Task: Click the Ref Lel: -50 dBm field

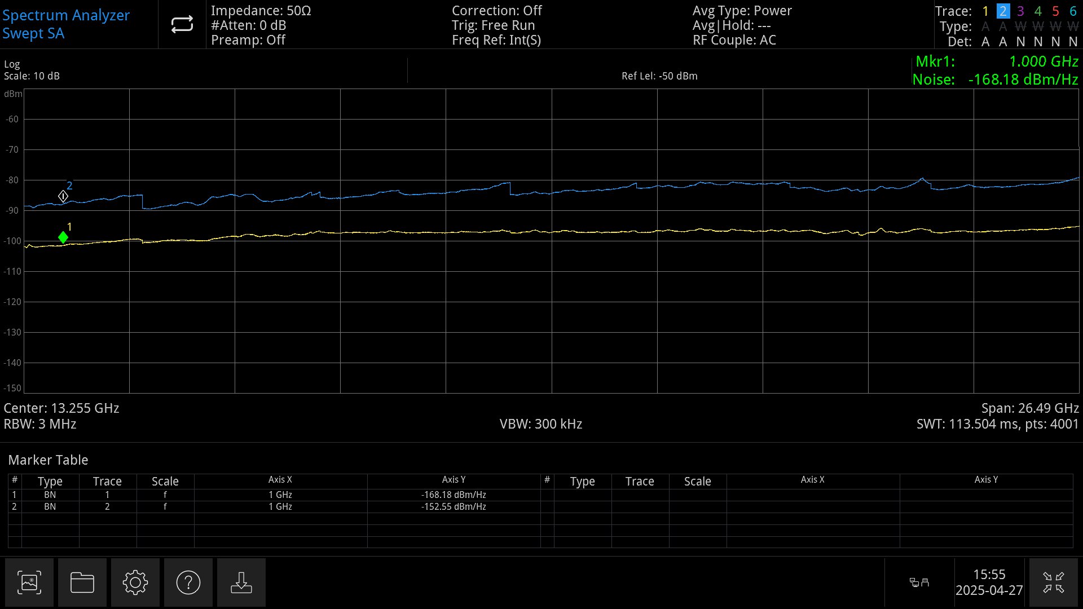Action: (659, 76)
